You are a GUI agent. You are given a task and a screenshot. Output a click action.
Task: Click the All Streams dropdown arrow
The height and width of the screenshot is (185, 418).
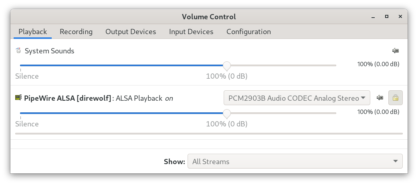tap(396, 162)
